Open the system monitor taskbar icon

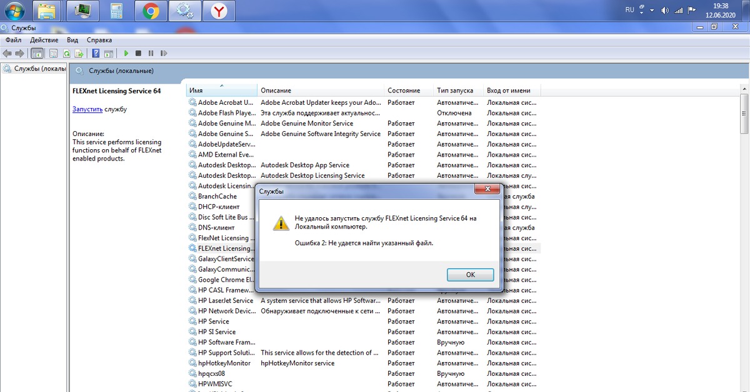tap(82, 11)
